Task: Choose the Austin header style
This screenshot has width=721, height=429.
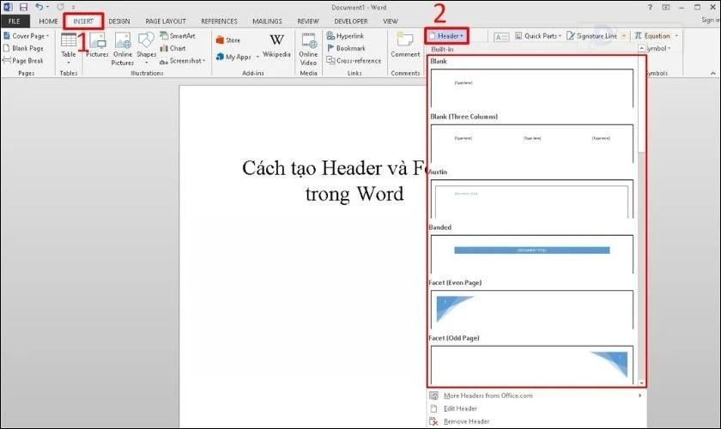Action: (x=532, y=199)
